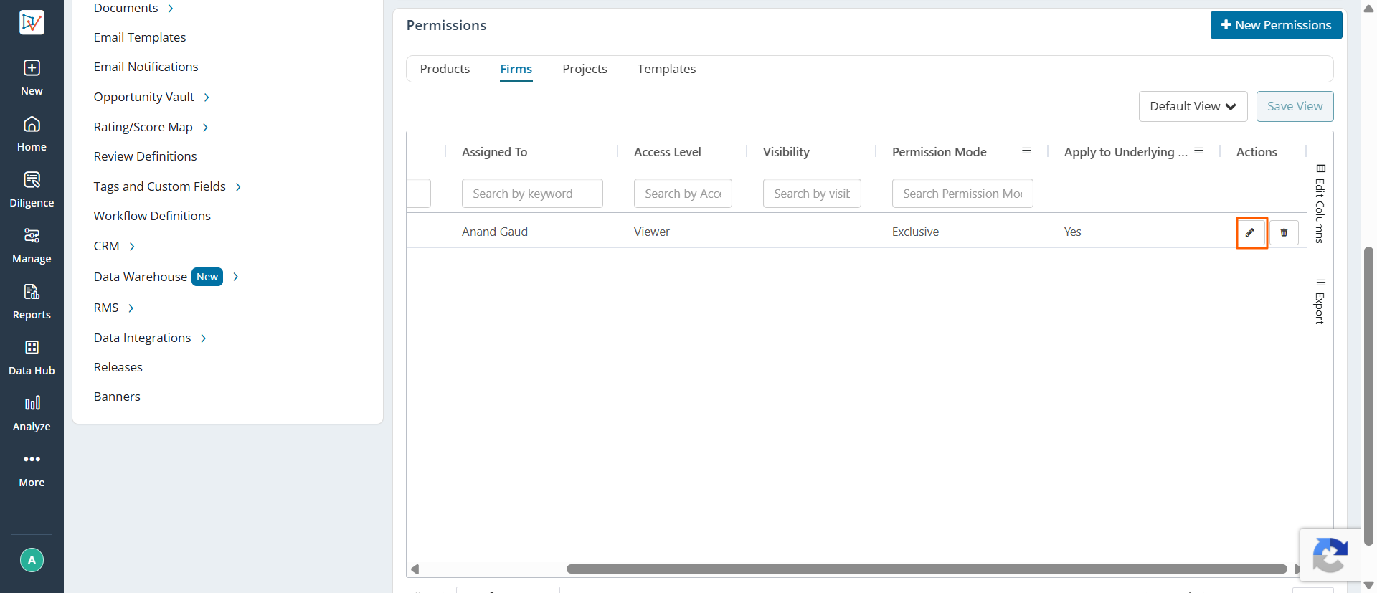
Task: Open the Manage section icon
Action: pos(32,235)
